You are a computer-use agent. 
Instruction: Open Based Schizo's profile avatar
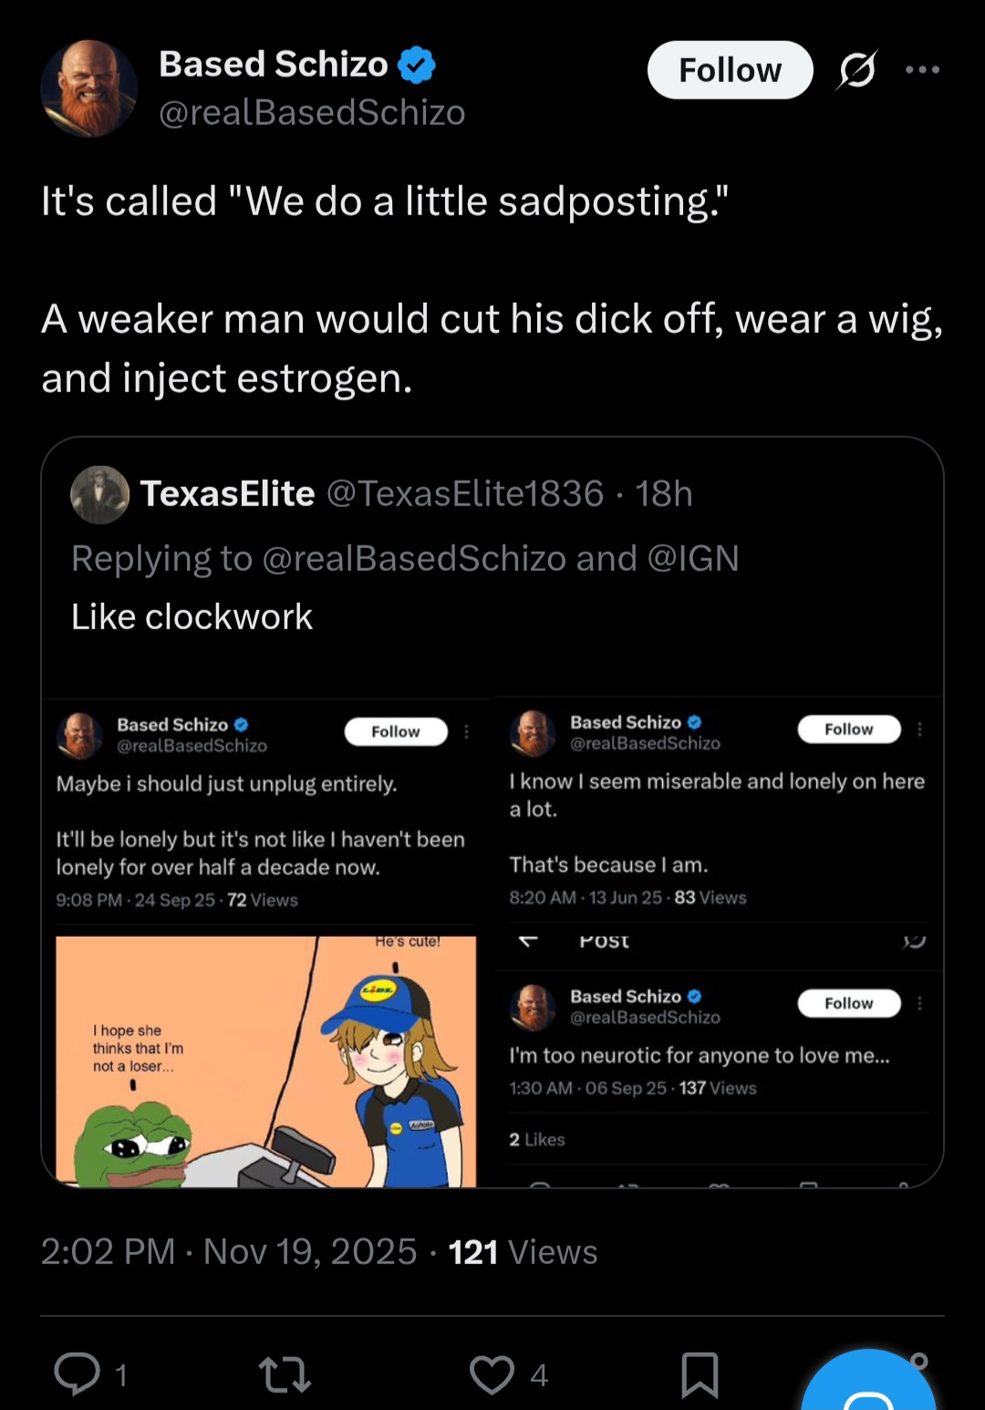(88, 88)
